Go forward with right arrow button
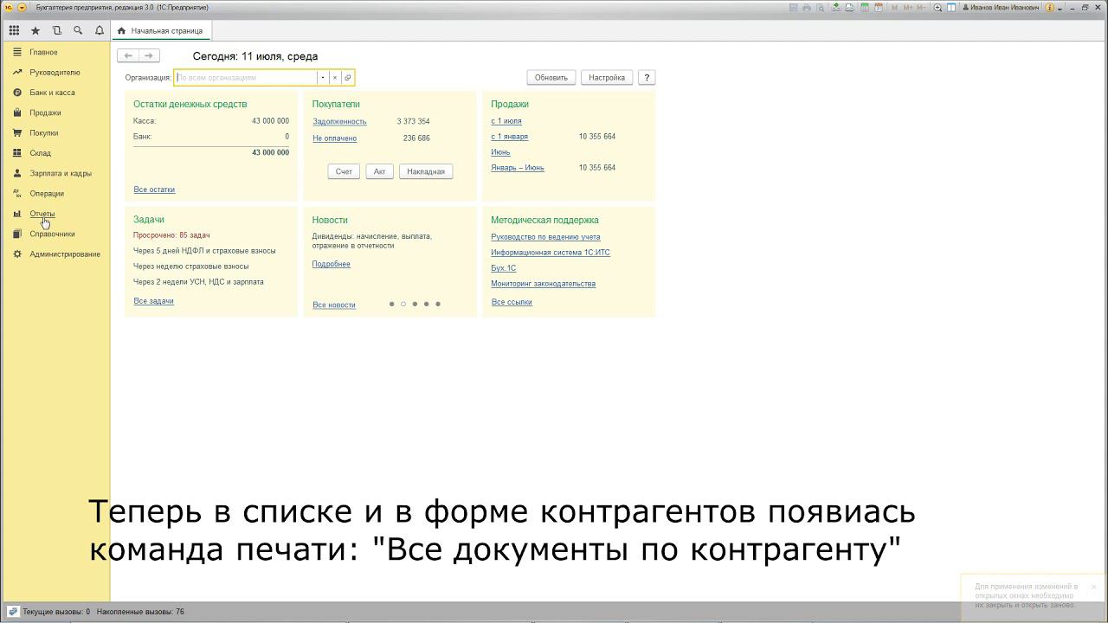 [149, 55]
